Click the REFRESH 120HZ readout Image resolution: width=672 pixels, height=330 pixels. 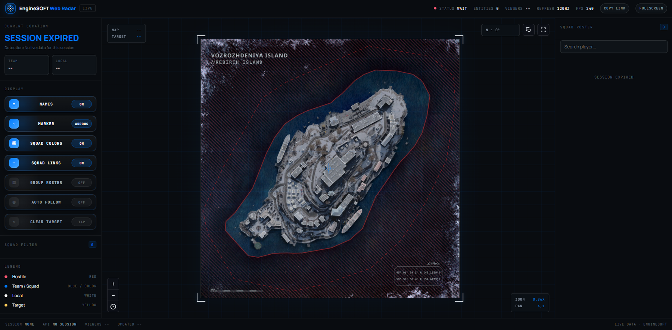point(553,8)
